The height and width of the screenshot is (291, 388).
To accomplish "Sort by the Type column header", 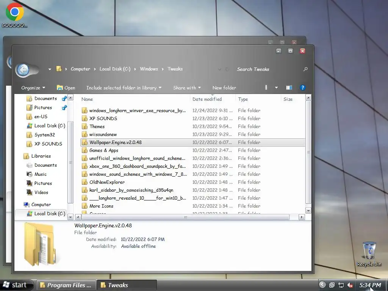I will 243,99.
